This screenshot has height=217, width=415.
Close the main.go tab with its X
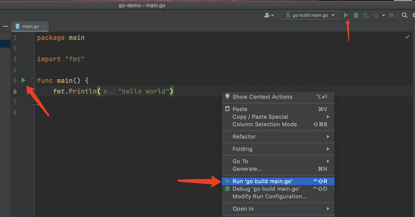pos(44,26)
